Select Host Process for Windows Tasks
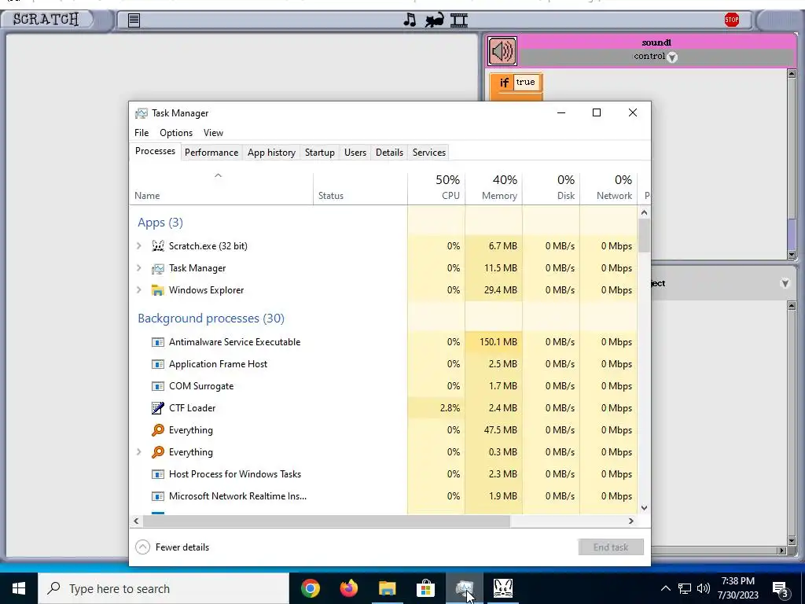Viewport: 805px width, 604px height. coord(383,474)
